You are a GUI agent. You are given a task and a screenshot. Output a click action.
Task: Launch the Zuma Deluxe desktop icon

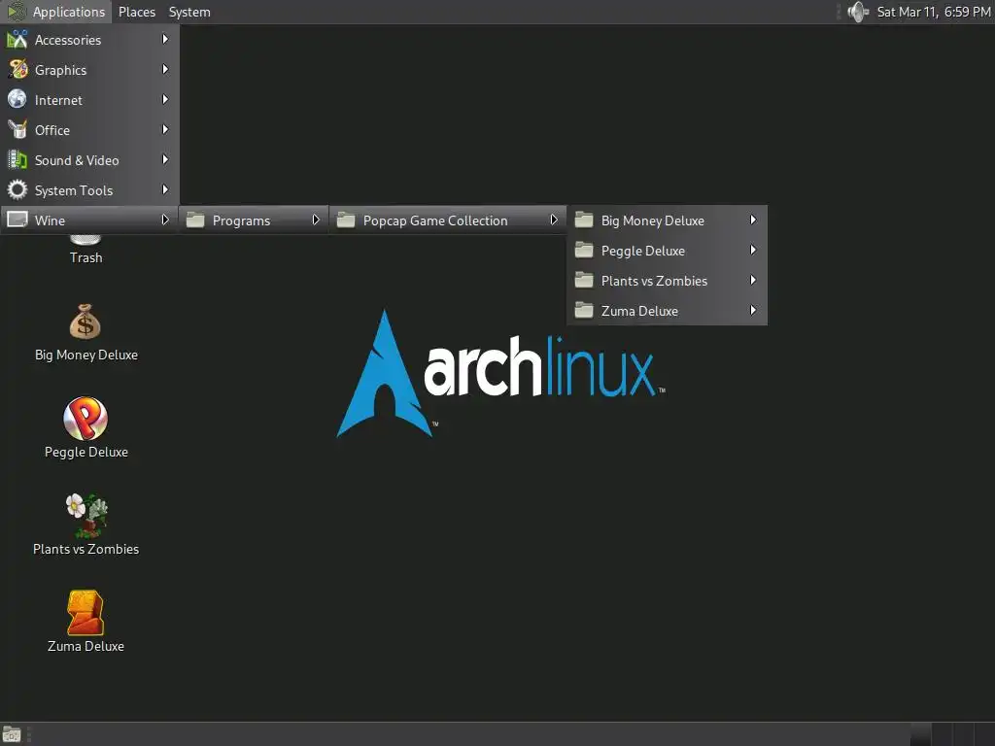click(86, 613)
